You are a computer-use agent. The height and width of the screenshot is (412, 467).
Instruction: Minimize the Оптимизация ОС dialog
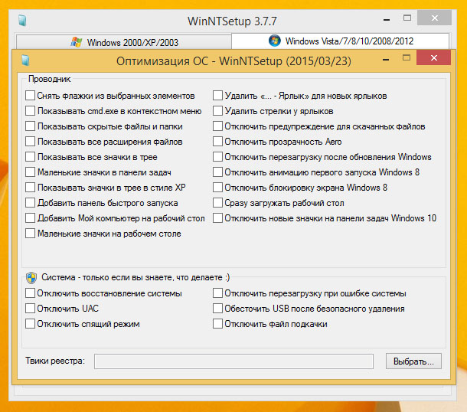(x=386, y=58)
